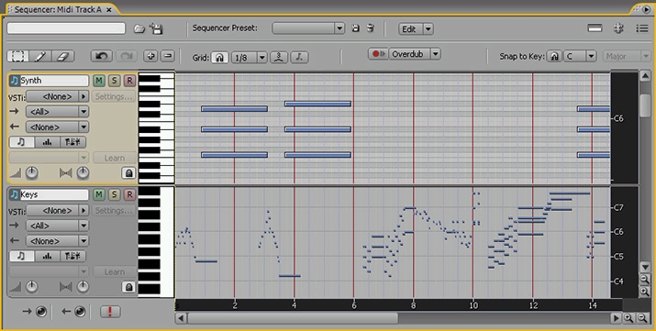
Task: Select the Eraser tool
Action: click(x=62, y=56)
